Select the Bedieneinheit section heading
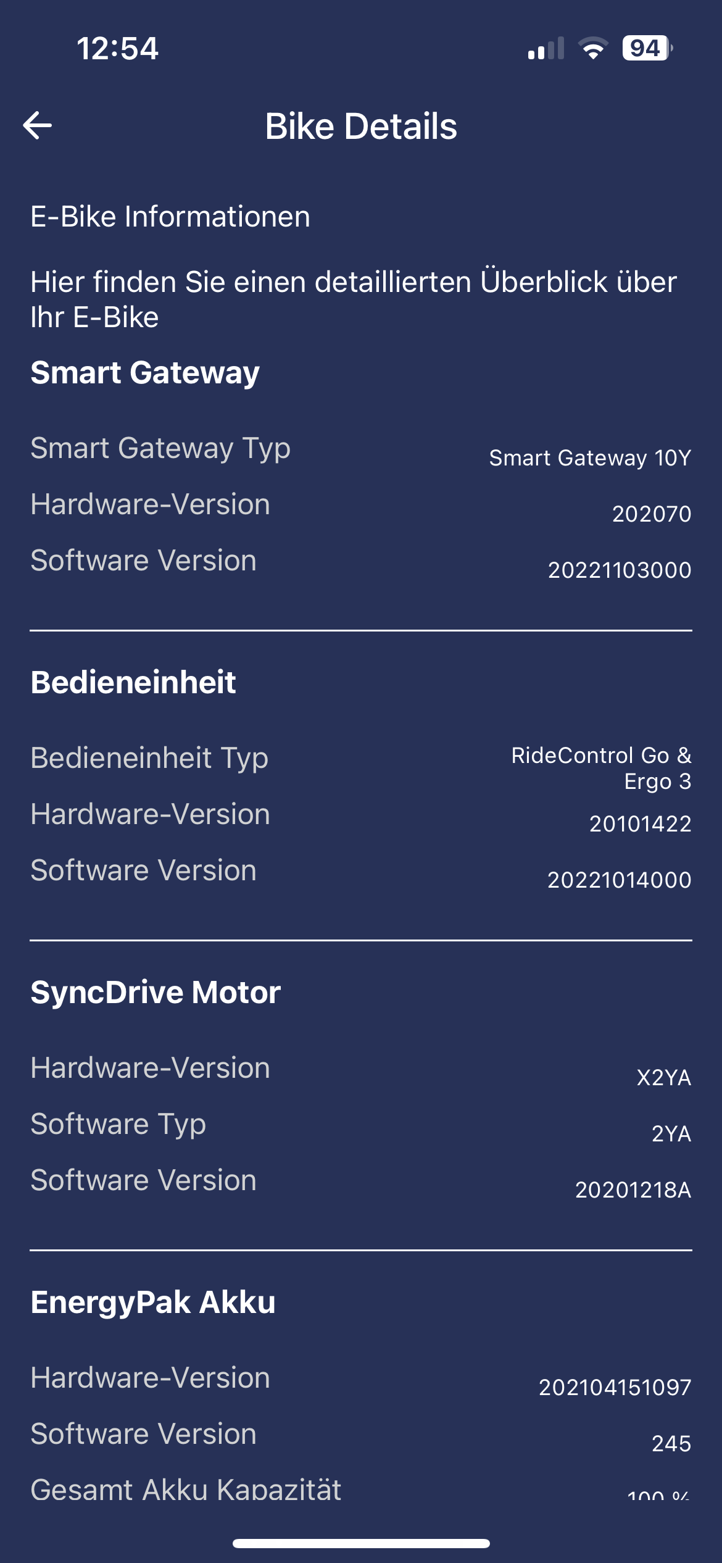The width and height of the screenshot is (722, 1563). (133, 683)
